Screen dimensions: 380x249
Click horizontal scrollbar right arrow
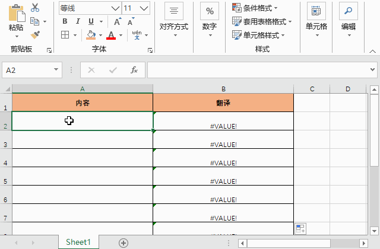click(363, 243)
